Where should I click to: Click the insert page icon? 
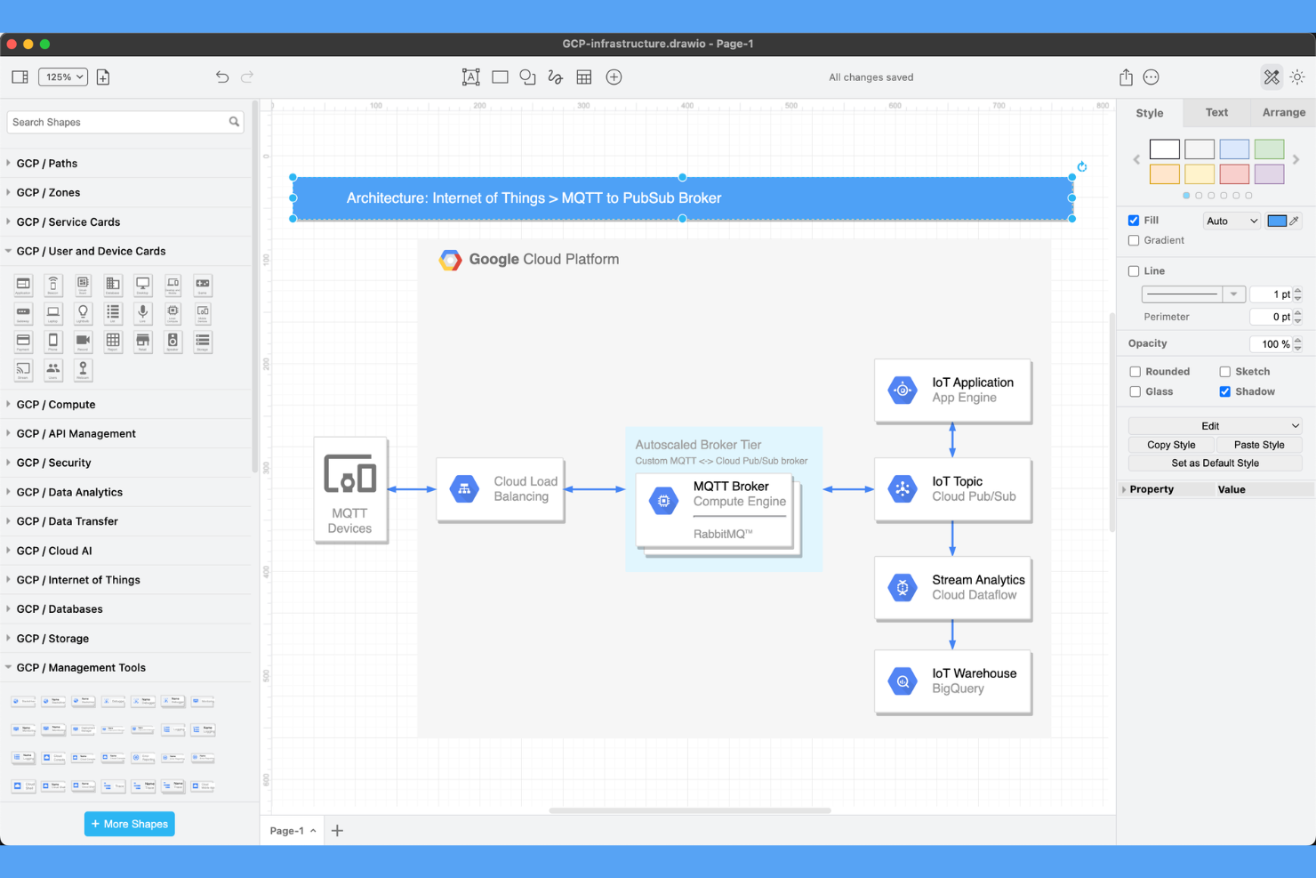pyautogui.click(x=103, y=77)
